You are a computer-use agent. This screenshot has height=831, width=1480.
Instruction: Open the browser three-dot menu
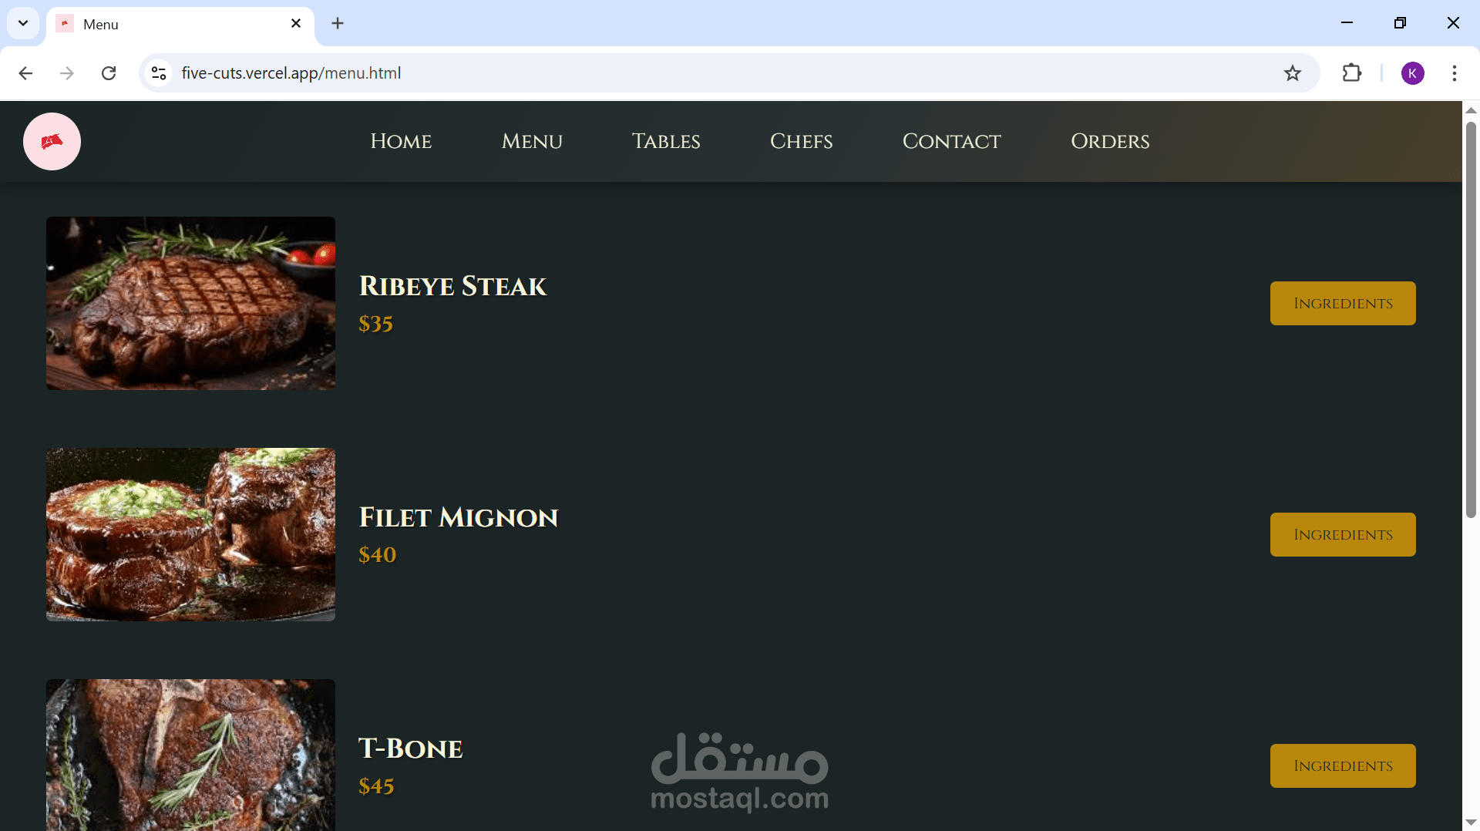(x=1455, y=73)
